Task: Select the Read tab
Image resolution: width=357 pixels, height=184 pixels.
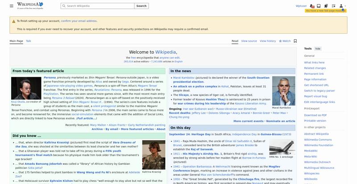Action: pyautogui.click(x=235, y=41)
